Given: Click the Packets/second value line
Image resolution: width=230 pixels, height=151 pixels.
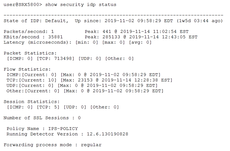Looking at the screenshot, I should [29, 32].
